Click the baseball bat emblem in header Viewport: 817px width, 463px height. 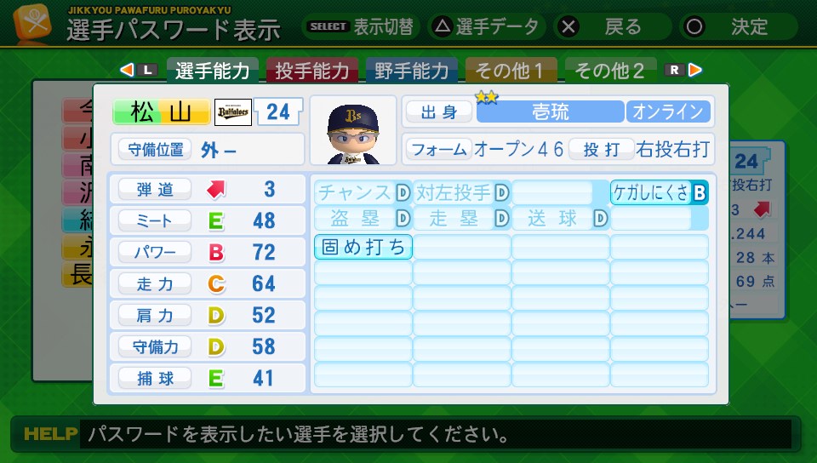(x=34, y=25)
